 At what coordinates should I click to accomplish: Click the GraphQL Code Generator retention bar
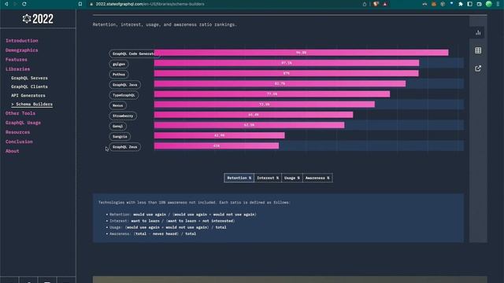pos(301,53)
